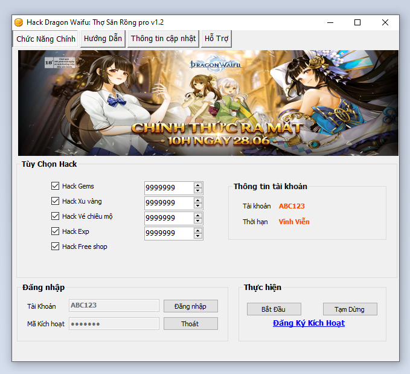This screenshot has height=374, width=410.
Task: Toggle the Hack Gems checkbox
Action: (56, 186)
